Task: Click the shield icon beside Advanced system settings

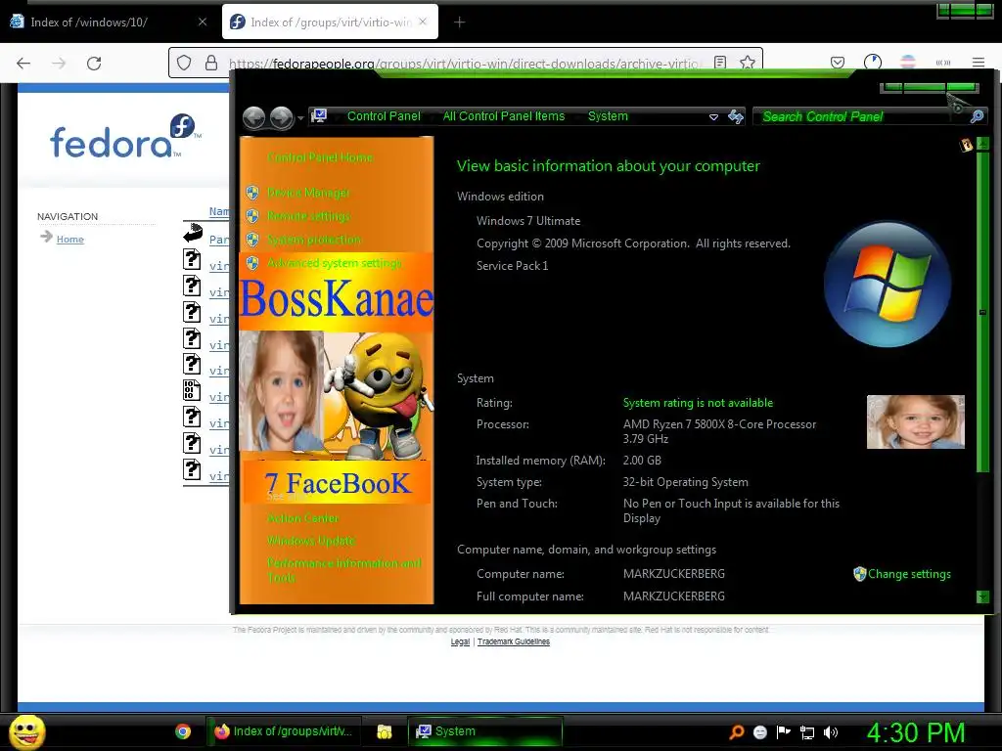Action: [252, 263]
